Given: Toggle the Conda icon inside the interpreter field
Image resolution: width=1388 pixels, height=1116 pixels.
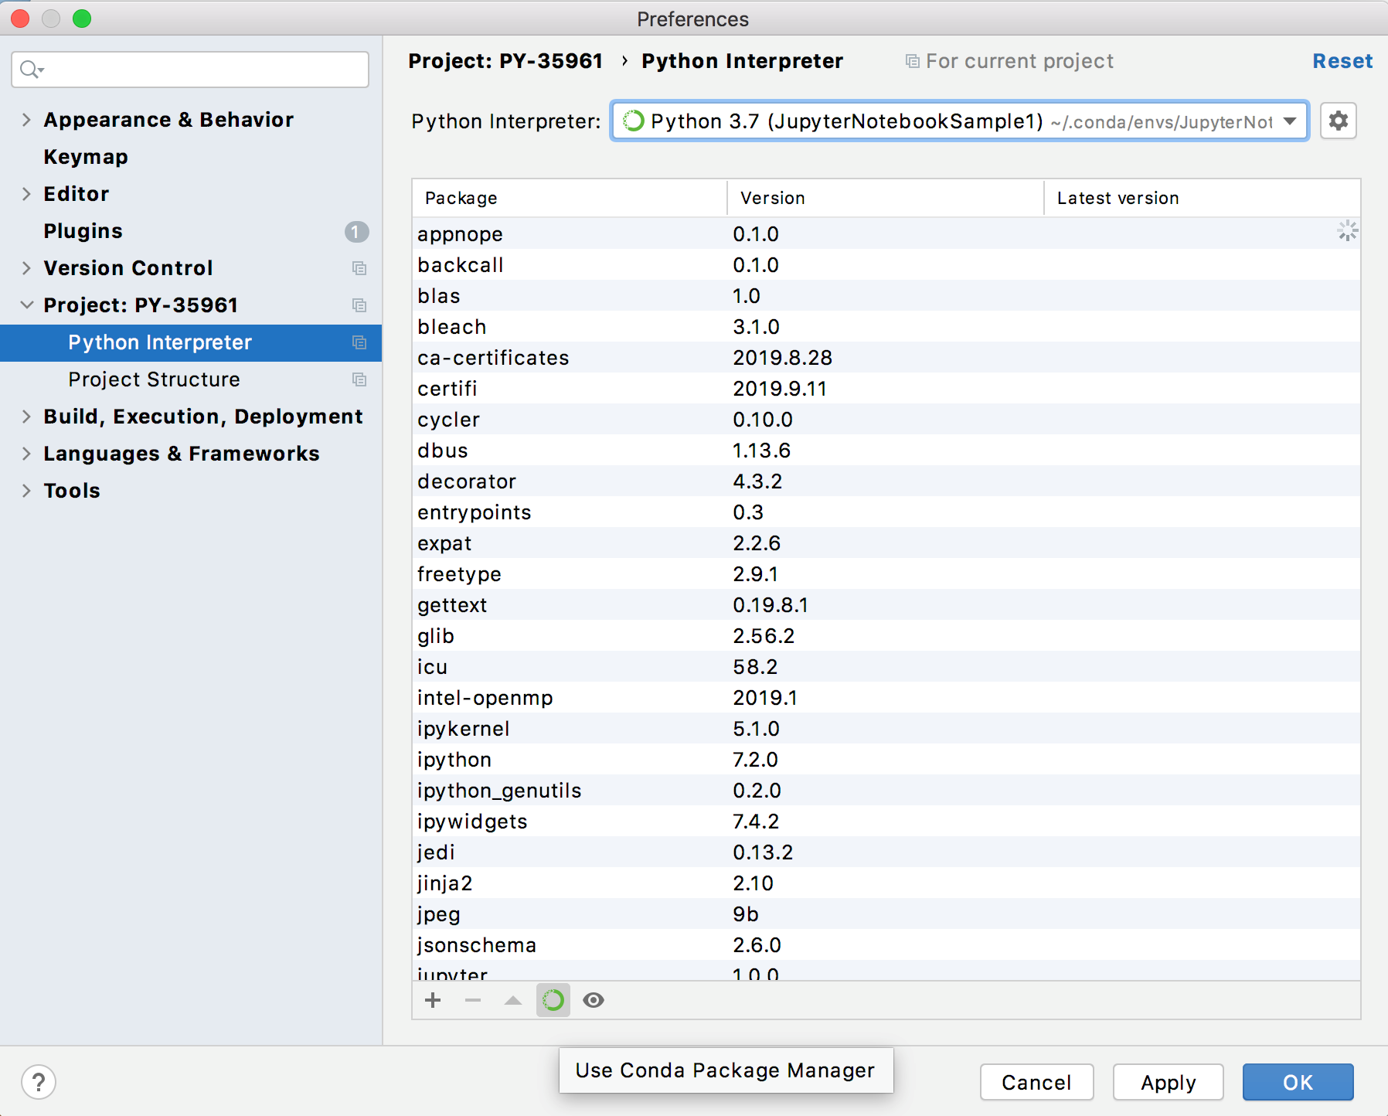Looking at the screenshot, I should (633, 121).
